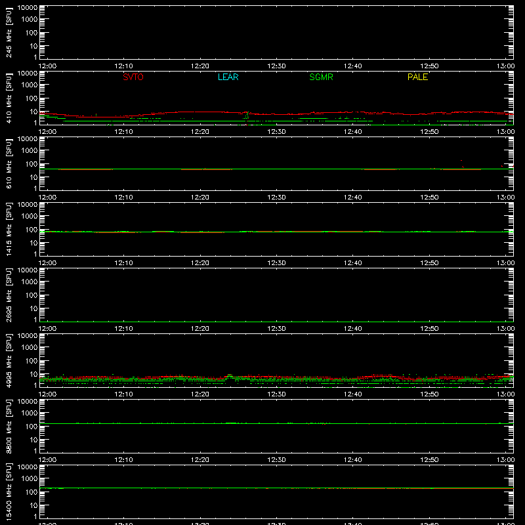Click the 10000 tick label on 15400 MHz panel

coord(28,467)
